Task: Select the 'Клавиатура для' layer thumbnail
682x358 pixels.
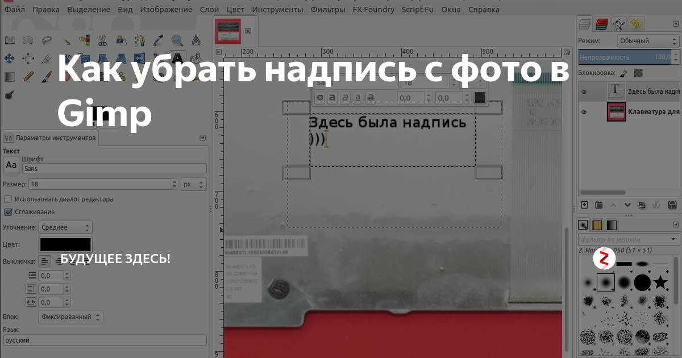Action: point(616,112)
